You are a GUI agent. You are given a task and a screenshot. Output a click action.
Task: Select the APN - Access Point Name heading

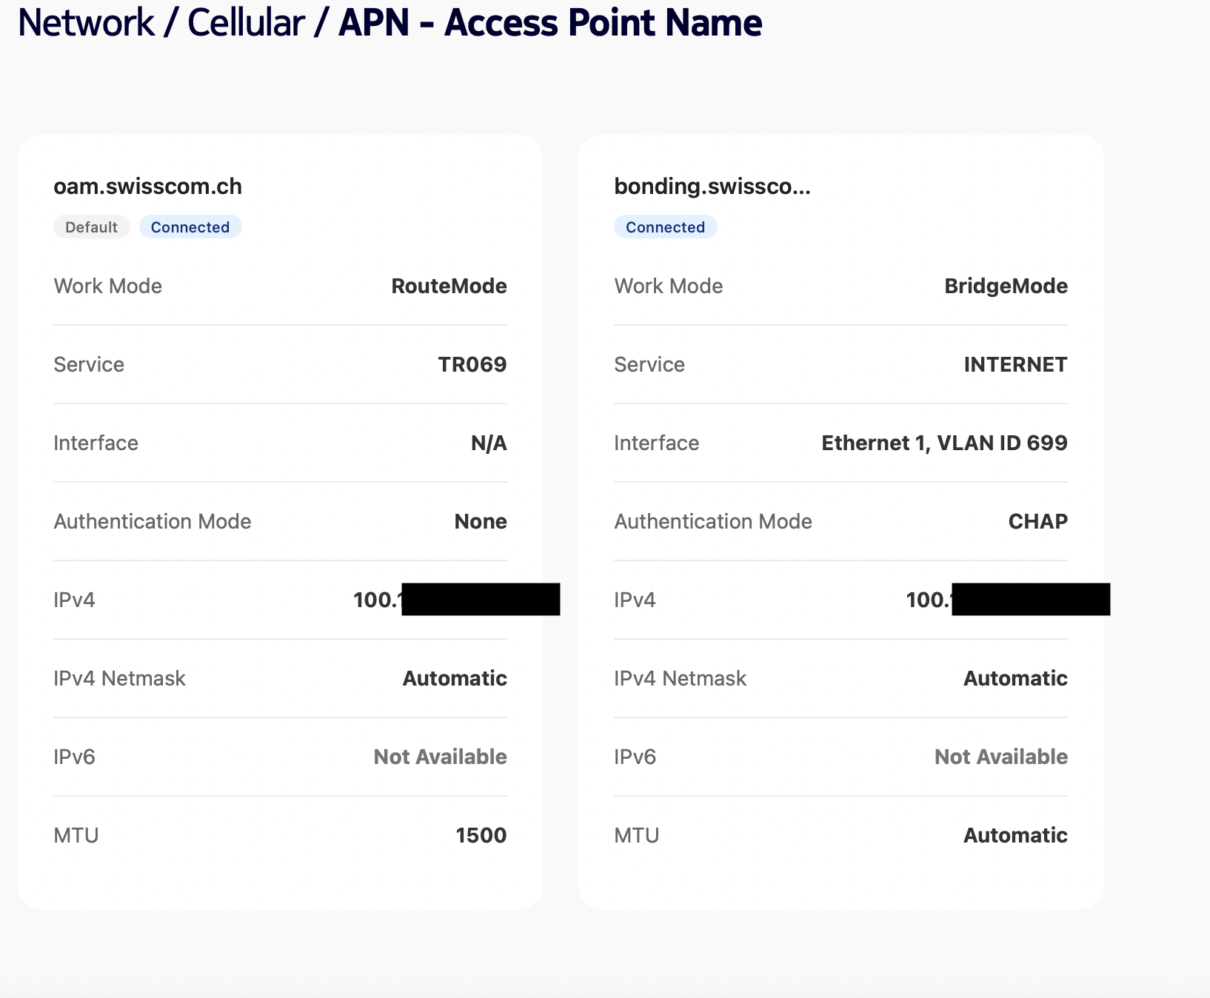coord(550,23)
